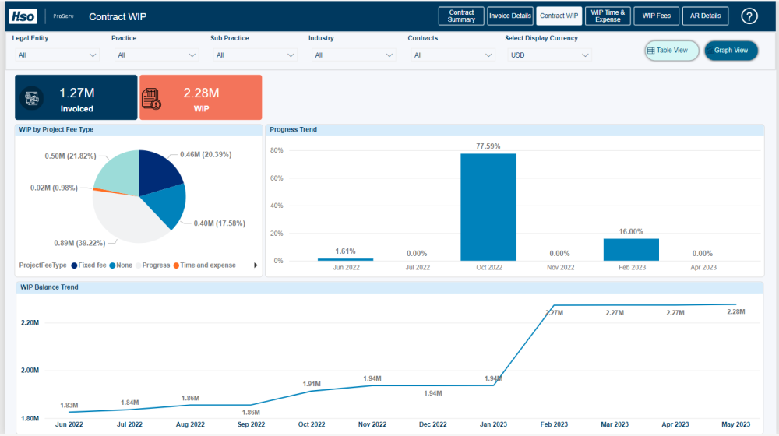Click the 0.46M (20.39%) pie label
This screenshot has height=436, width=779.
point(206,154)
